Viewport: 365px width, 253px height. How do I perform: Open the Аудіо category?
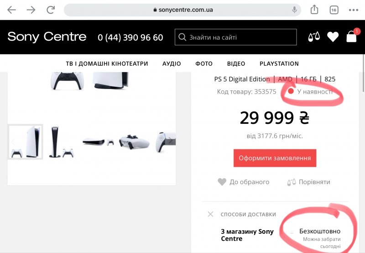[172, 63]
